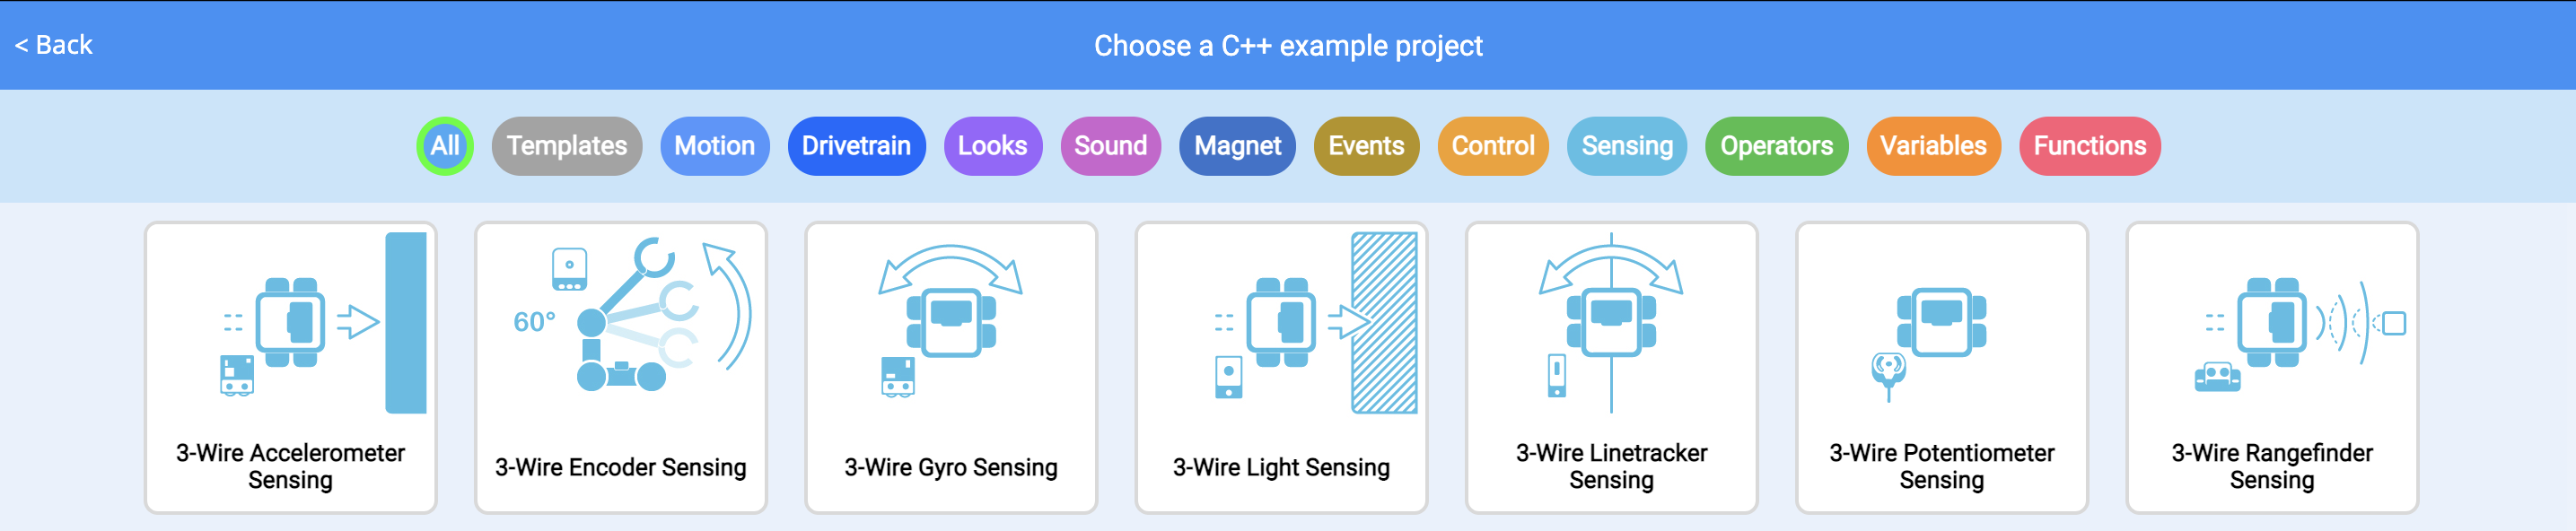Image resolution: width=2576 pixels, height=531 pixels.
Task: Select the All category filter
Action: (x=444, y=146)
